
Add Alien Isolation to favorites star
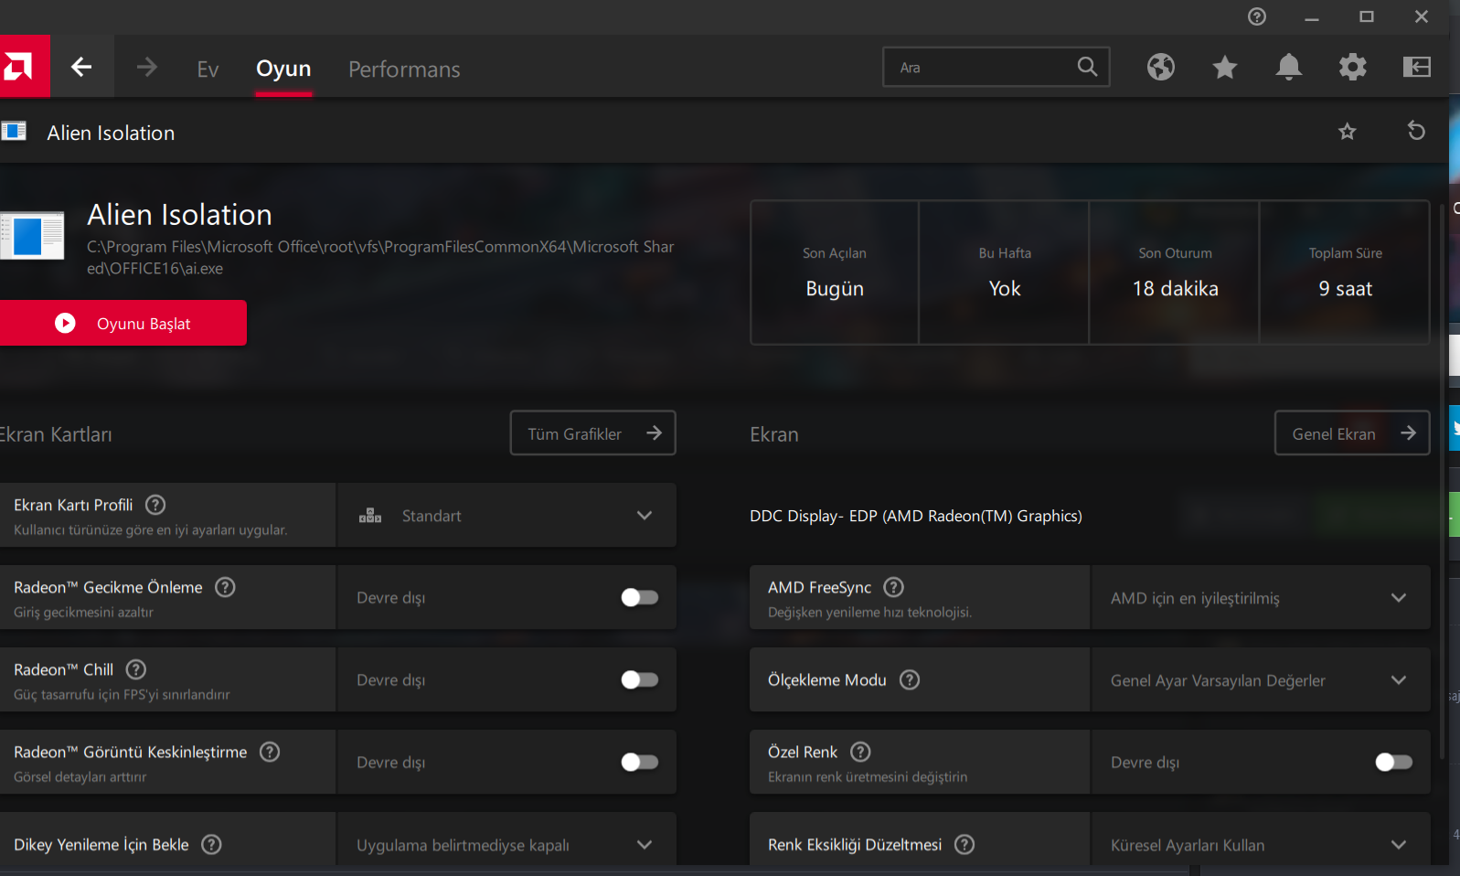point(1348,132)
